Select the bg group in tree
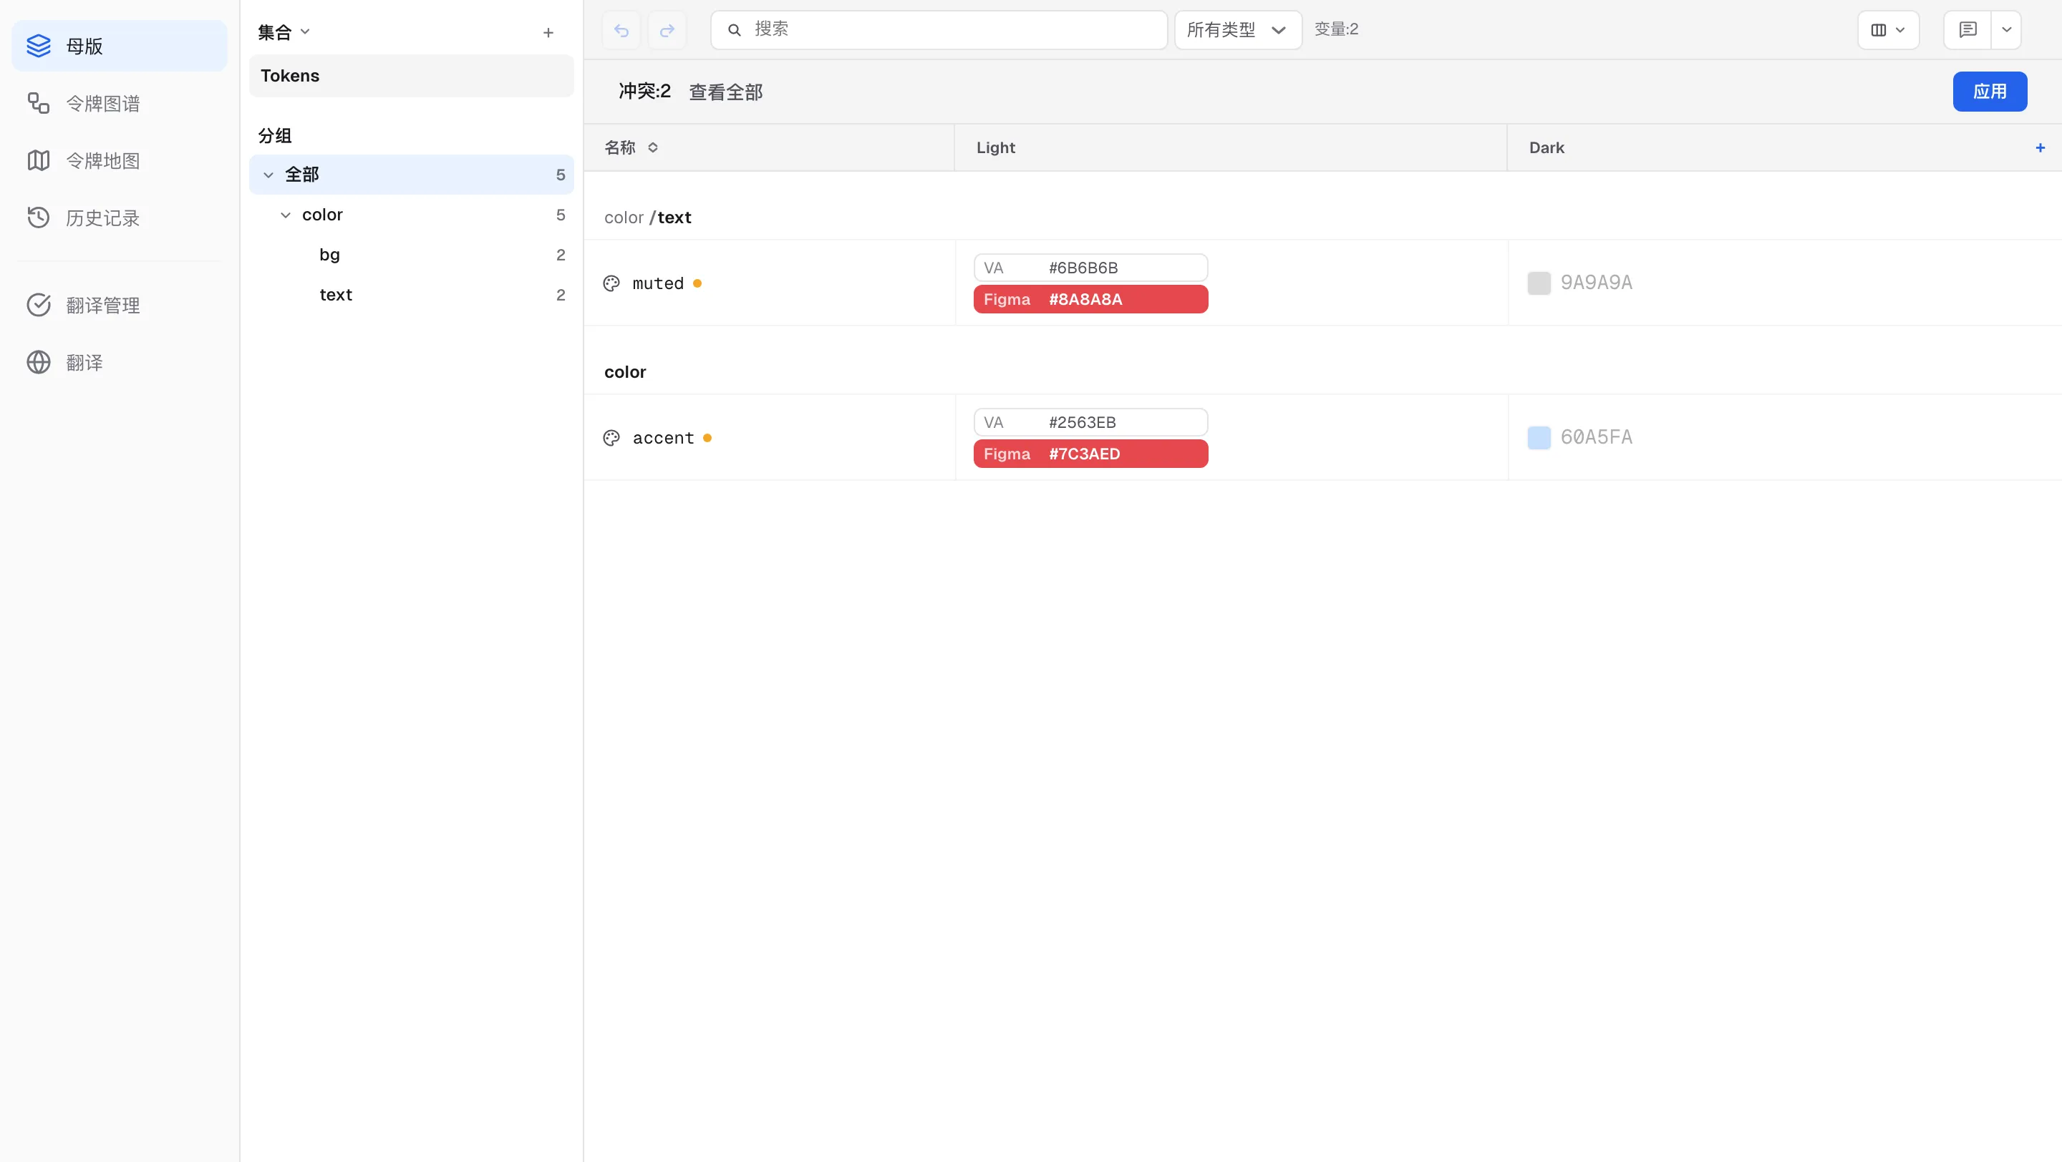Image resolution: width=2062 pixels, height=1162 pixels. pyautogui.click(x=412, y=254)
